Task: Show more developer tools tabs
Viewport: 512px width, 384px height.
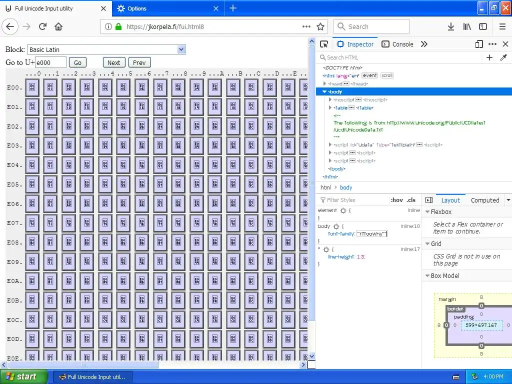Action: click(x=424, y=44)
